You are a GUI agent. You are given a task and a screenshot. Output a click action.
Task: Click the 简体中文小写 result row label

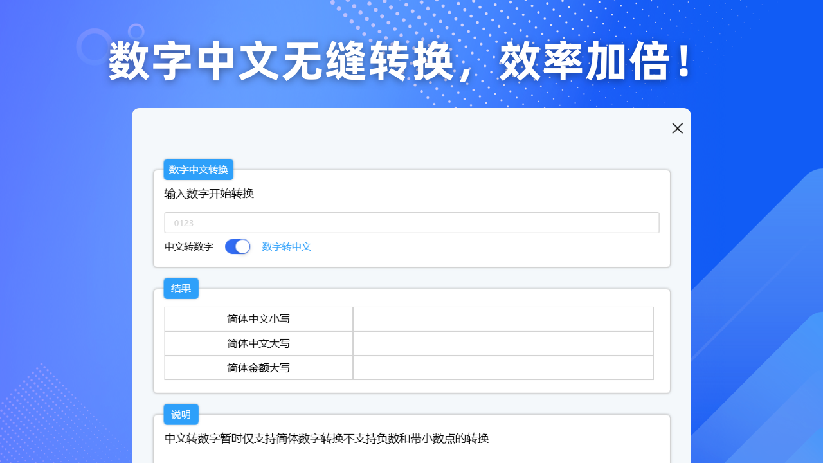point(258,318)
